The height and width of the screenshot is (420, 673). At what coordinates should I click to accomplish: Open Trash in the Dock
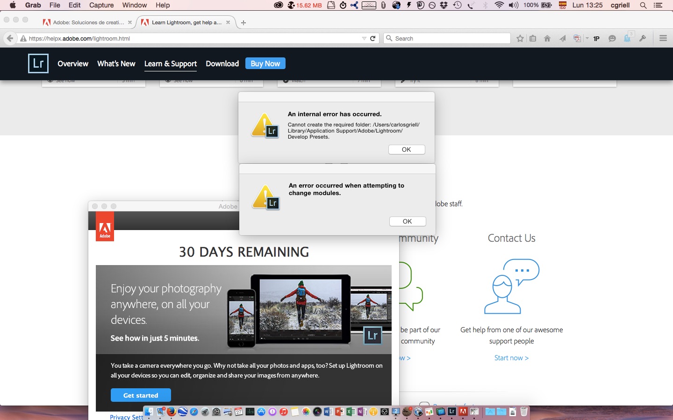pos(524,412)
